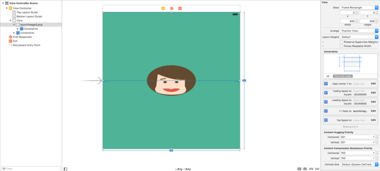Expand the Constraints row triangle under launchimage2.png
Image resolution: width=380 pixels, height=171 pixels.
pyautogui.click(x=18, y=29)
